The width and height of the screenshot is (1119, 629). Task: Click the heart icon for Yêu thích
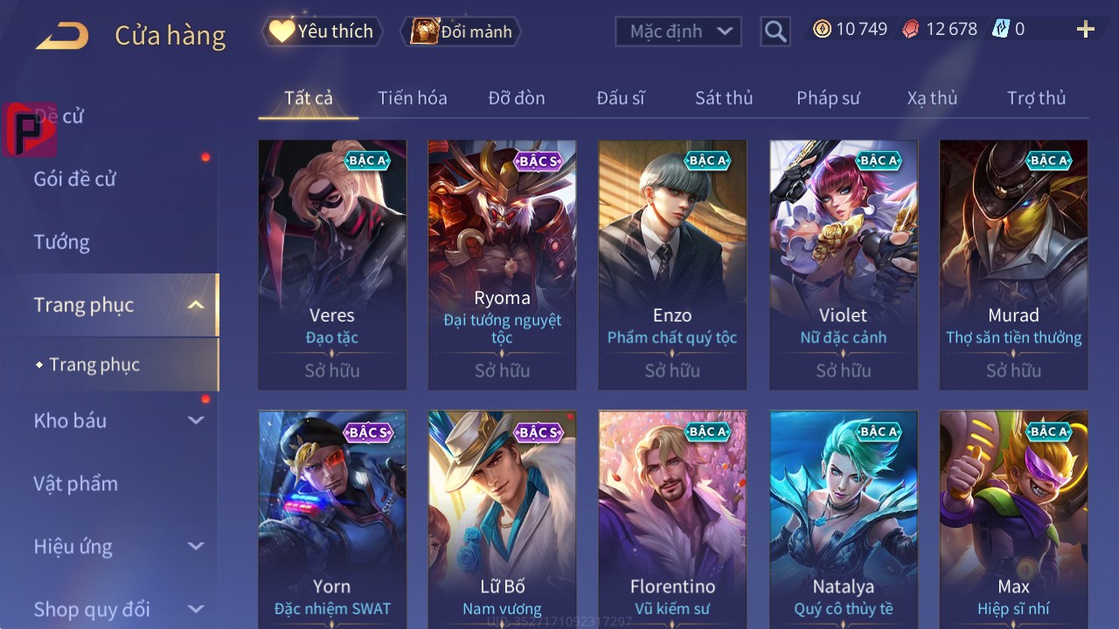tap(281, 31)
